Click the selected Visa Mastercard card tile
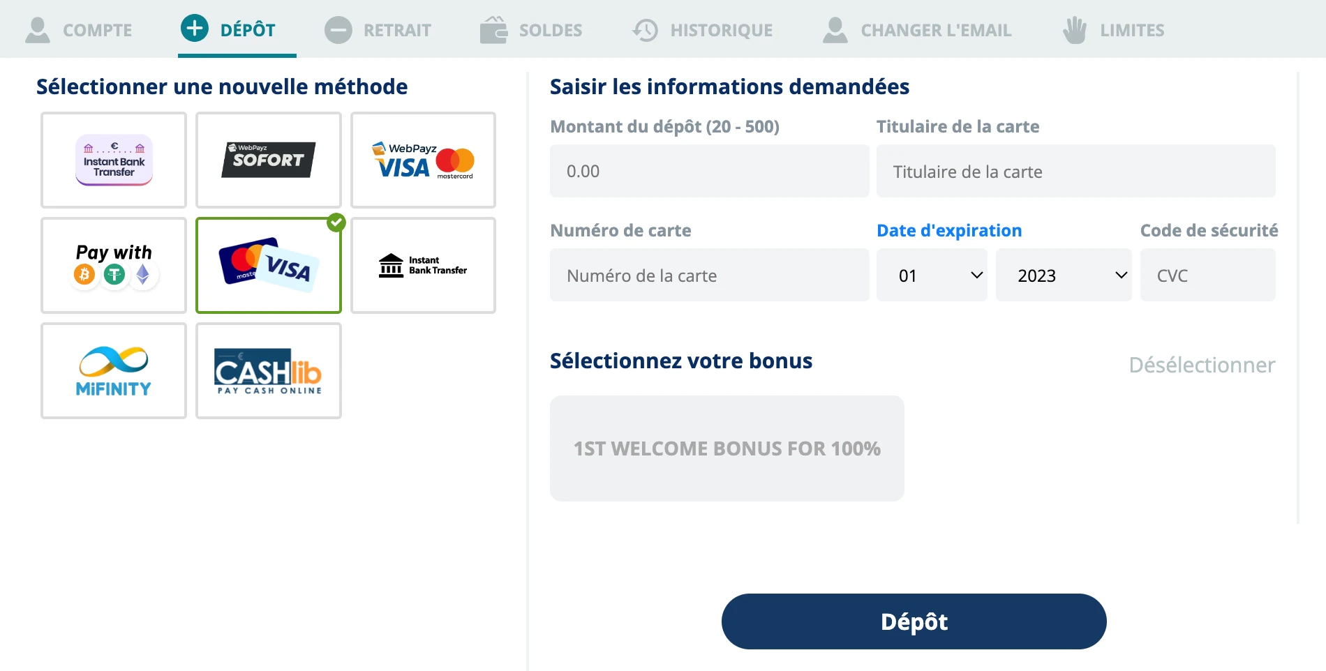1326x671 pixels. 269,265
